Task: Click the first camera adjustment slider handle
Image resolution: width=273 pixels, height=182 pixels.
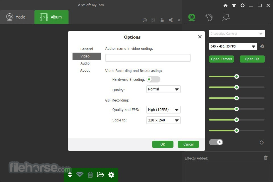Action: coord(236,76)
